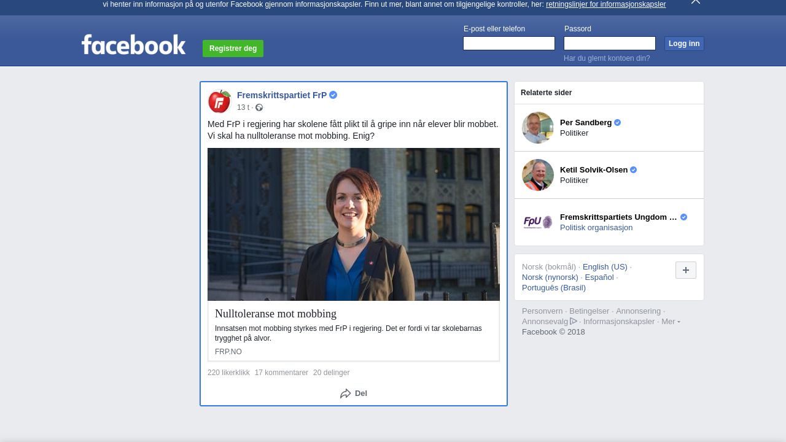The width and height of the screenshot is (786, 442).
Task: Open Ketil Solvik-Olsen profile picture
Action: coord(538,175)
